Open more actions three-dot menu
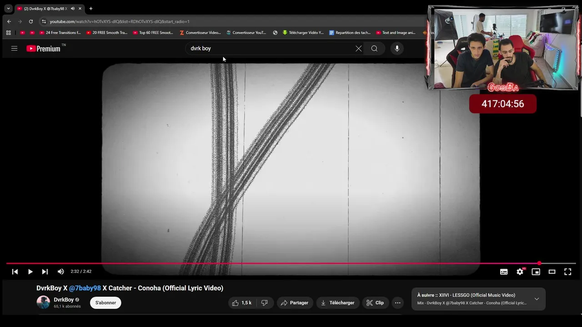Viewport: 582px width, 327px height. [398, 303]
